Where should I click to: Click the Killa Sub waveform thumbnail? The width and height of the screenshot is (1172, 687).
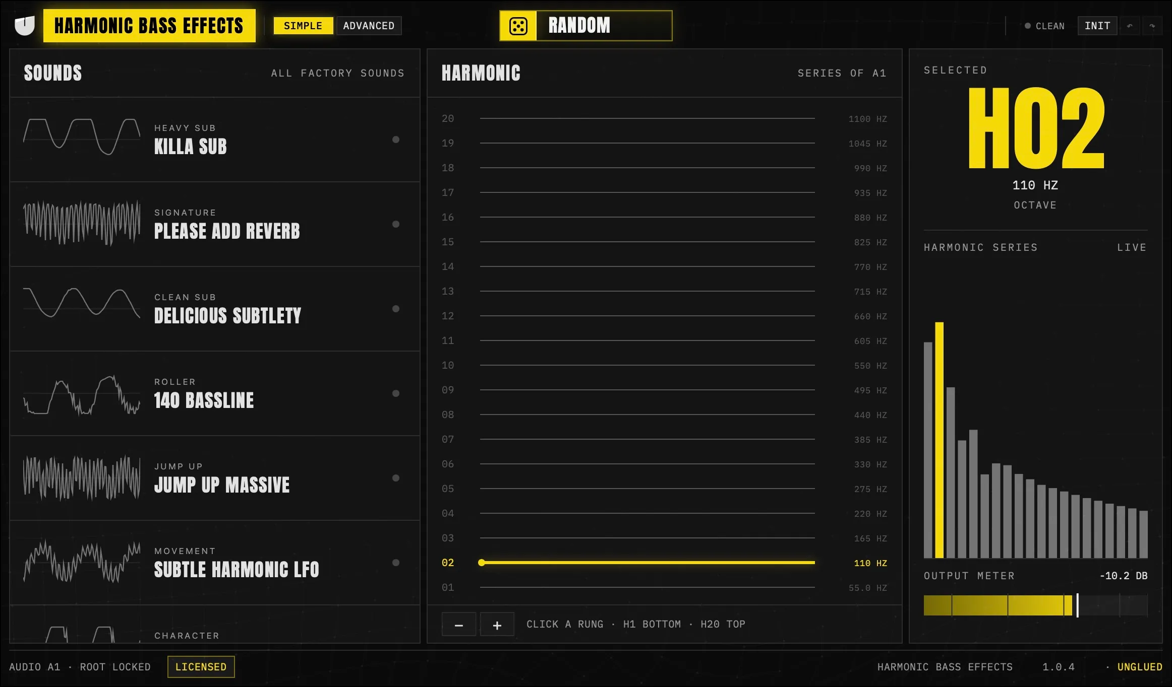pyautogui.click(x=82, y=136)
